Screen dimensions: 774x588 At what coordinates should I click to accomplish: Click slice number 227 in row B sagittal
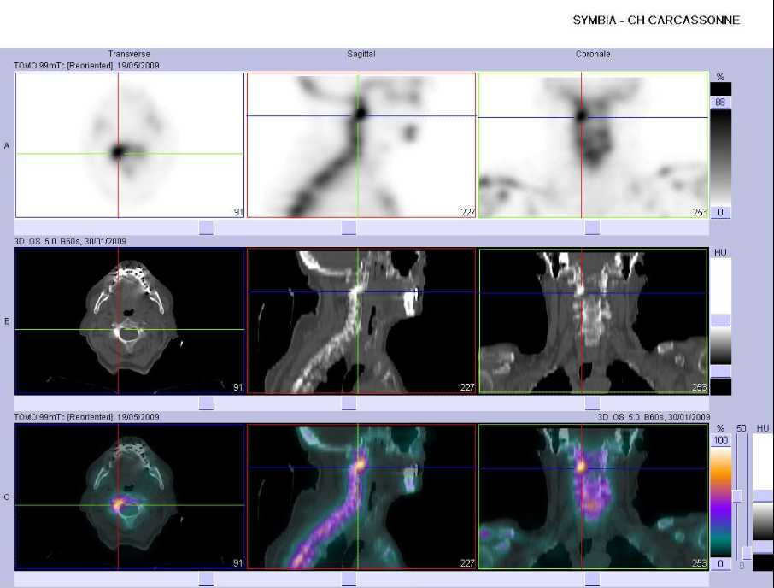pyautogui.click(x=467, y=387)
